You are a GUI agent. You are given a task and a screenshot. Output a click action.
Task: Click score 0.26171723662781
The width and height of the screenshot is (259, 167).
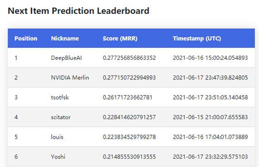pos(127,97)
